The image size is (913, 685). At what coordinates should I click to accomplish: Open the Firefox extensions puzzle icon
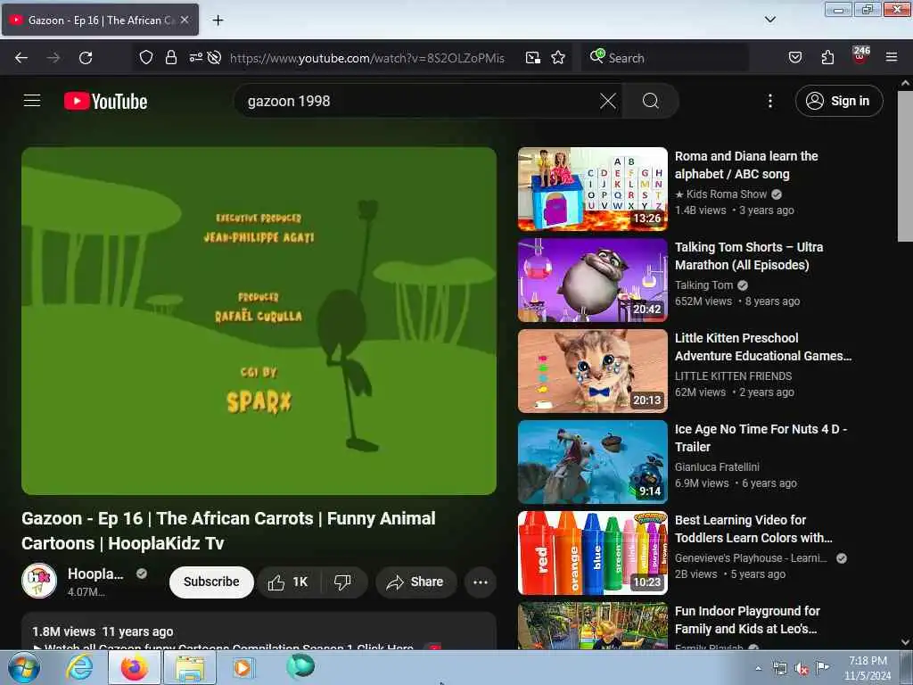(827, 57)
